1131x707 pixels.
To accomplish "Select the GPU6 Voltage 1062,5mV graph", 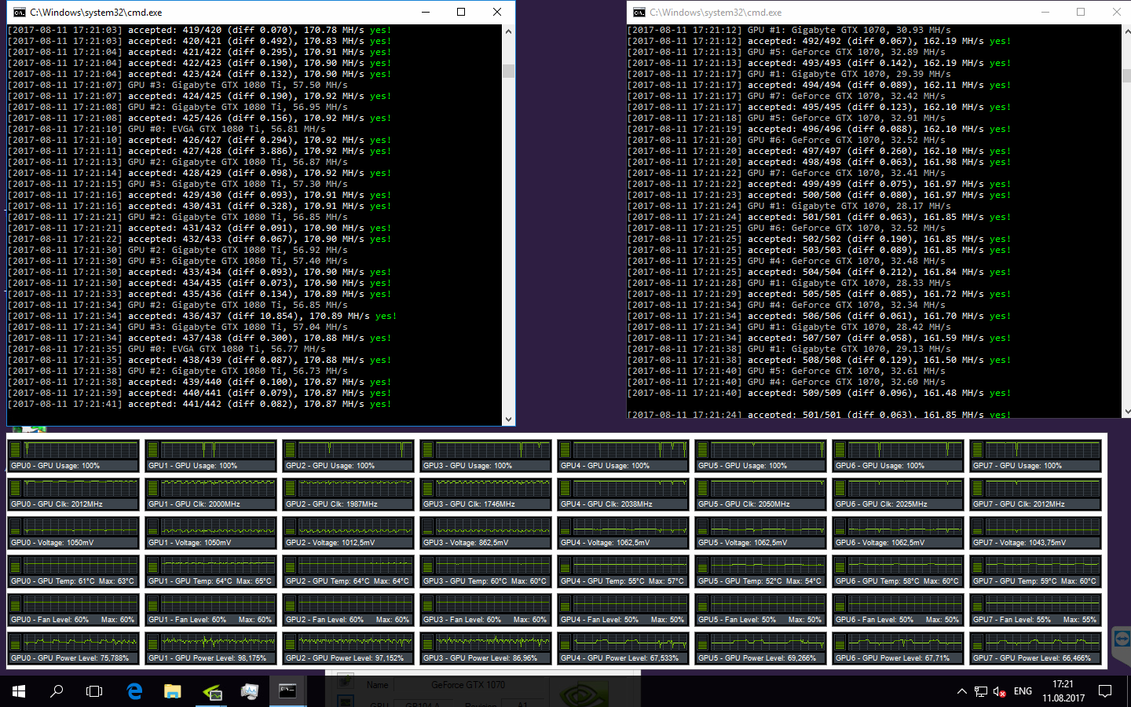I will 899,532.
